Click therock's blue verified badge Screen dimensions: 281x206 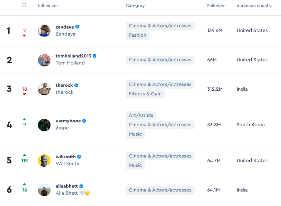point(77,85)
